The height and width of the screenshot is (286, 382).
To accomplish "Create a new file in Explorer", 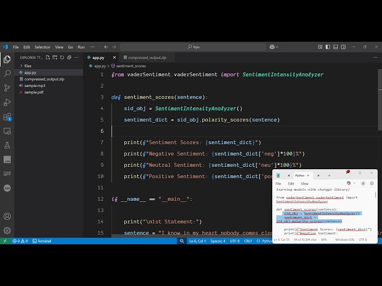I will pos(48,58).
